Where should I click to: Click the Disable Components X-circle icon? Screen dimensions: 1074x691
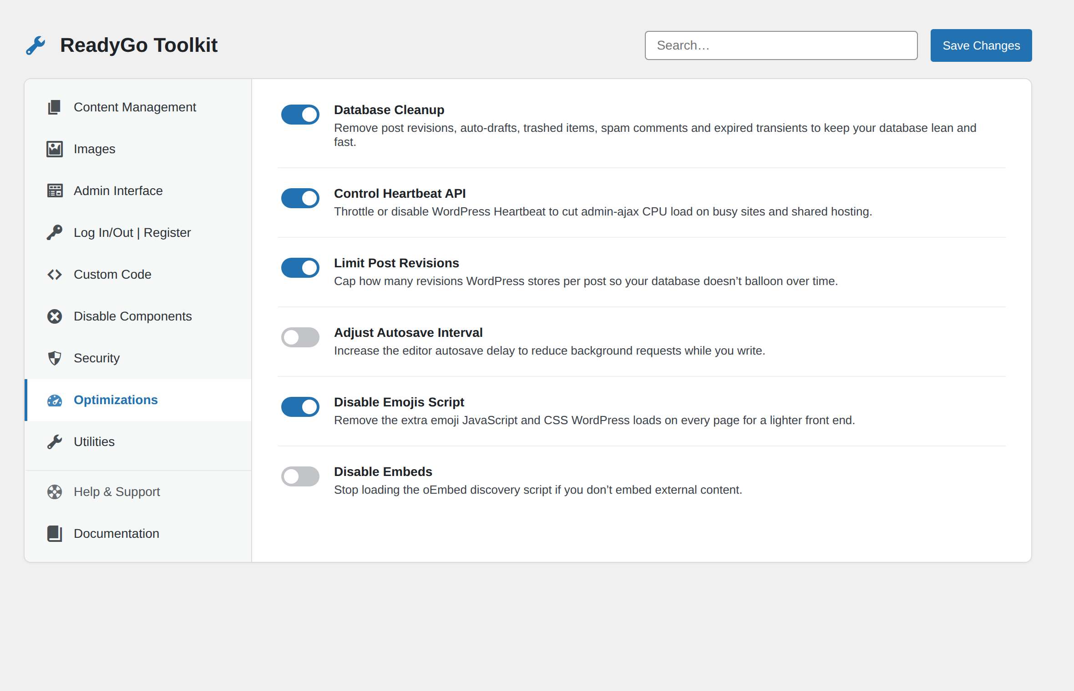click(55, 316)
